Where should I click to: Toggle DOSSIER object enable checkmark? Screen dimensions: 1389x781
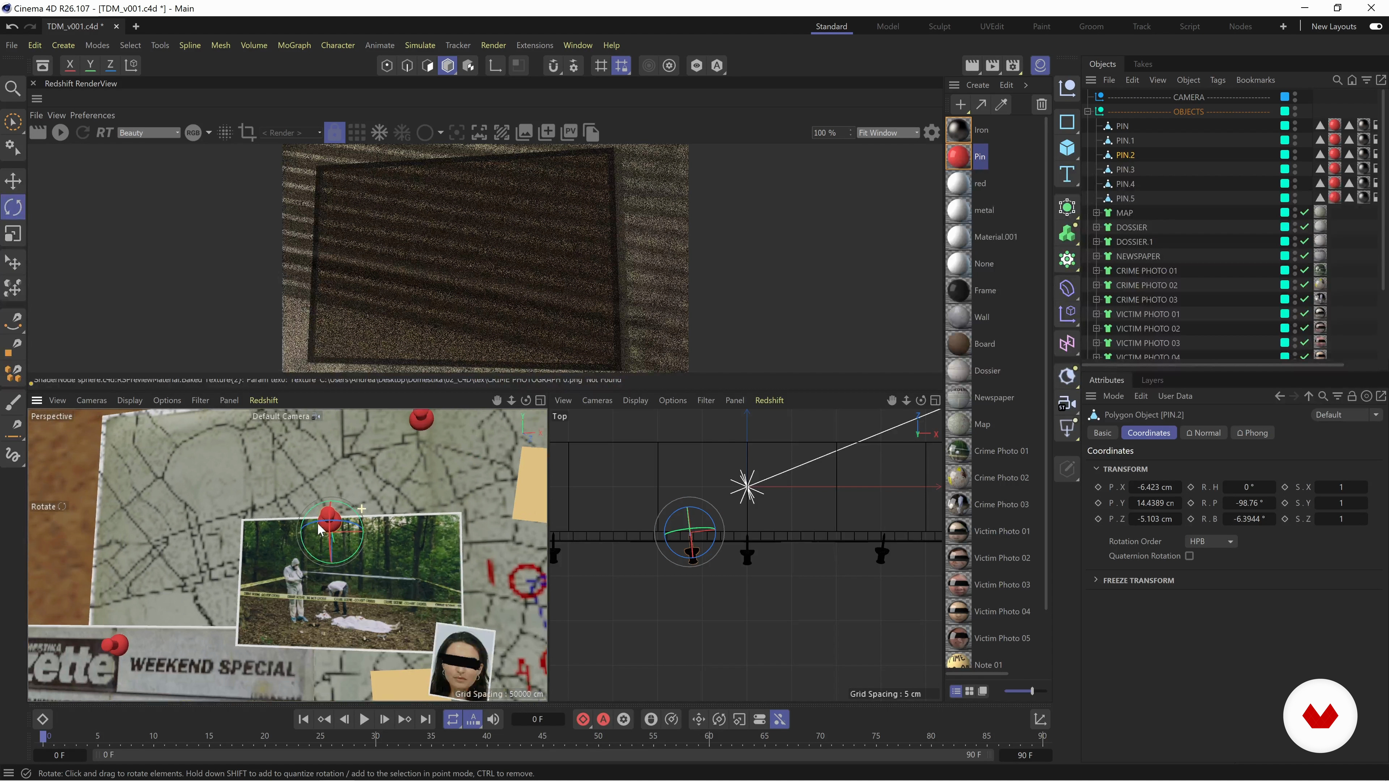tap(1305, 227)
